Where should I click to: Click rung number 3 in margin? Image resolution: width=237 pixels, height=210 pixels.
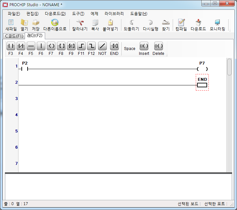pyautogui.click(x=17, y=98)
